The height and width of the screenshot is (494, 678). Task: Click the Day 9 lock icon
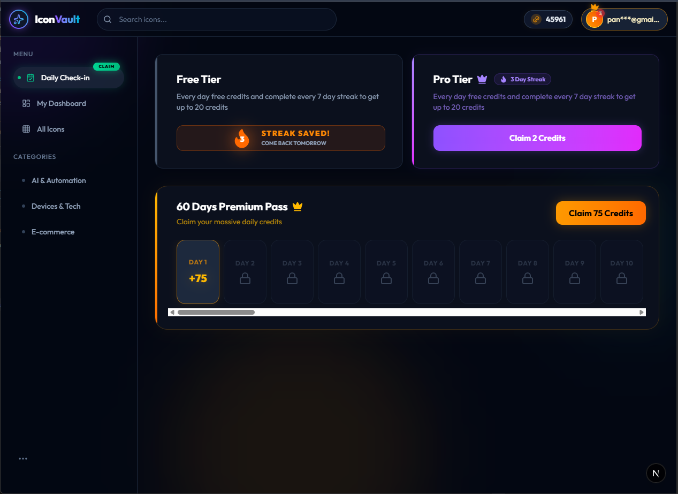[575, 278]
